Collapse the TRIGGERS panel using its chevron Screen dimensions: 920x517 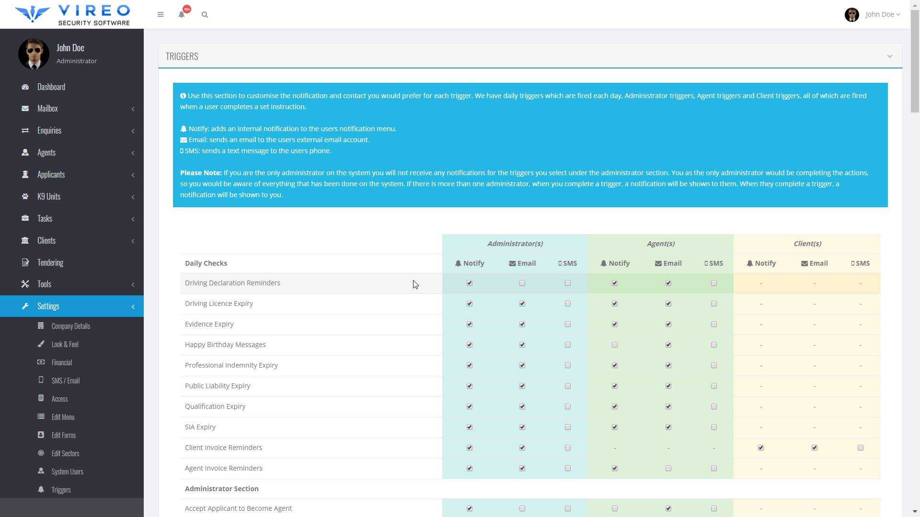click(x=890, y=56)
